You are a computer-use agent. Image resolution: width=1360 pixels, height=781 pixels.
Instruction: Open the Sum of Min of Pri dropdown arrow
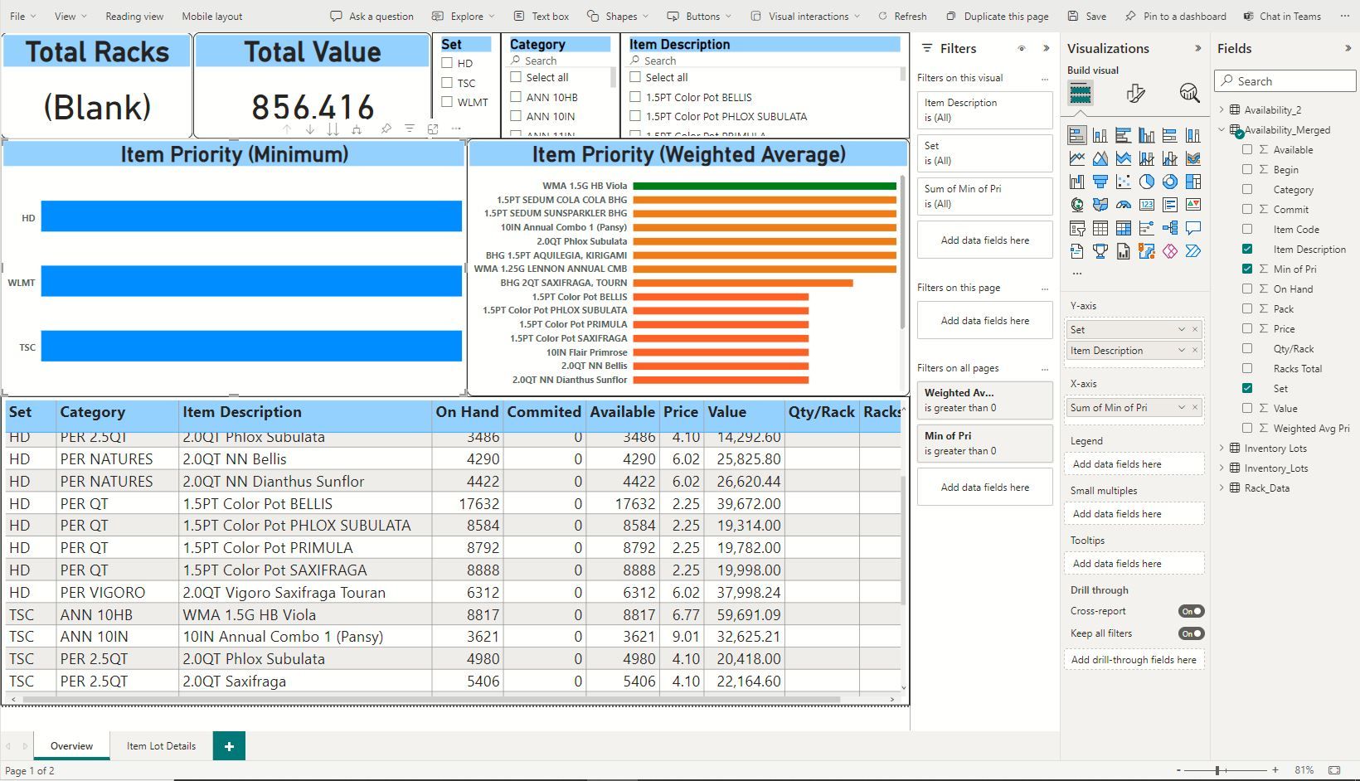[x=1182, y=407]
